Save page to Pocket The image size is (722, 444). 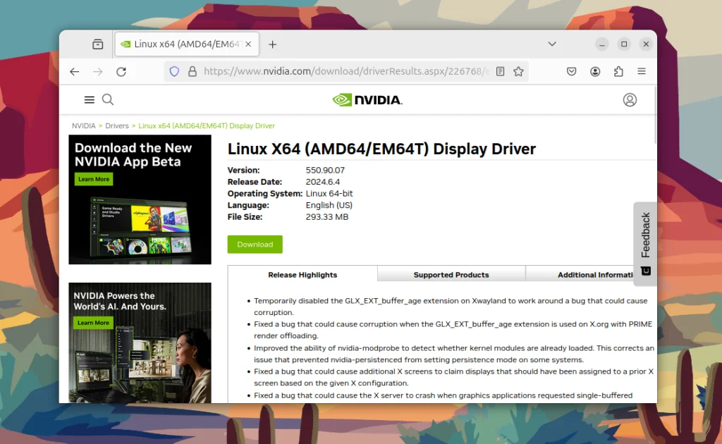coord(571,71)
